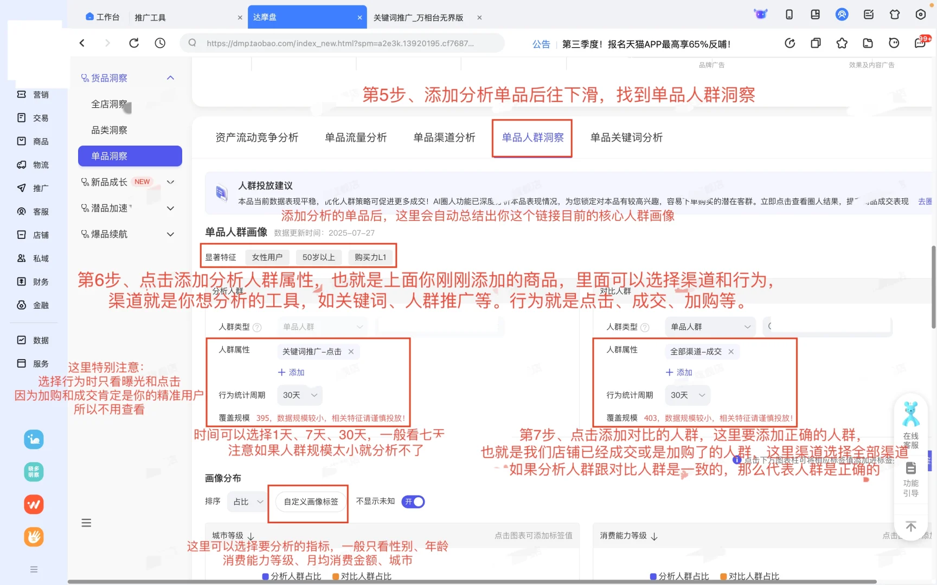Screen dimensions: 937x585
Task: Expand the 行为统计周期 30天 dropdown
Action: click(299, 395)
